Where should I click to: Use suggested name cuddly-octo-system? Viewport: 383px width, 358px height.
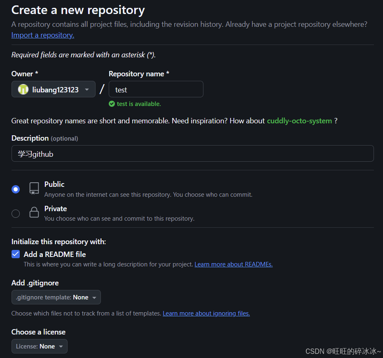299,121
